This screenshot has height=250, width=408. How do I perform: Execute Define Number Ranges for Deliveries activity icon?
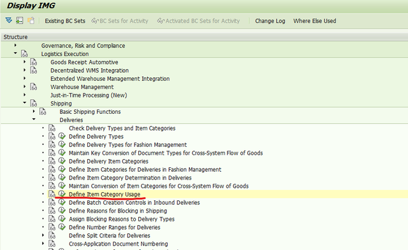pos(62,227)
